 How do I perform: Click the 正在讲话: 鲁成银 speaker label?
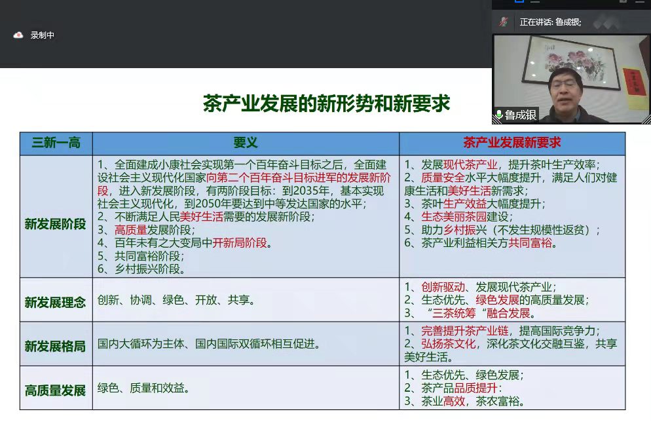tap(550, 22)
